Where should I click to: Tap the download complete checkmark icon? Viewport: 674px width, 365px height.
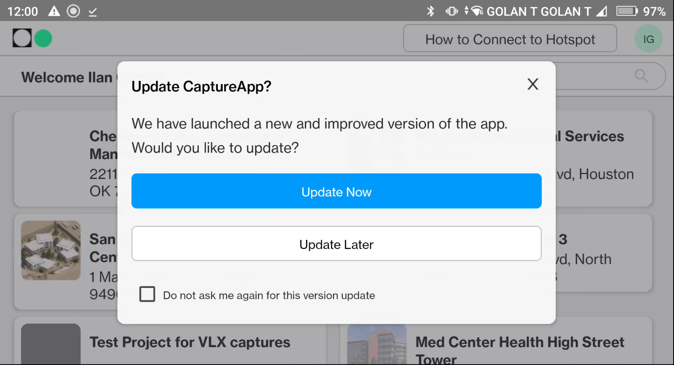coord(92,12)
